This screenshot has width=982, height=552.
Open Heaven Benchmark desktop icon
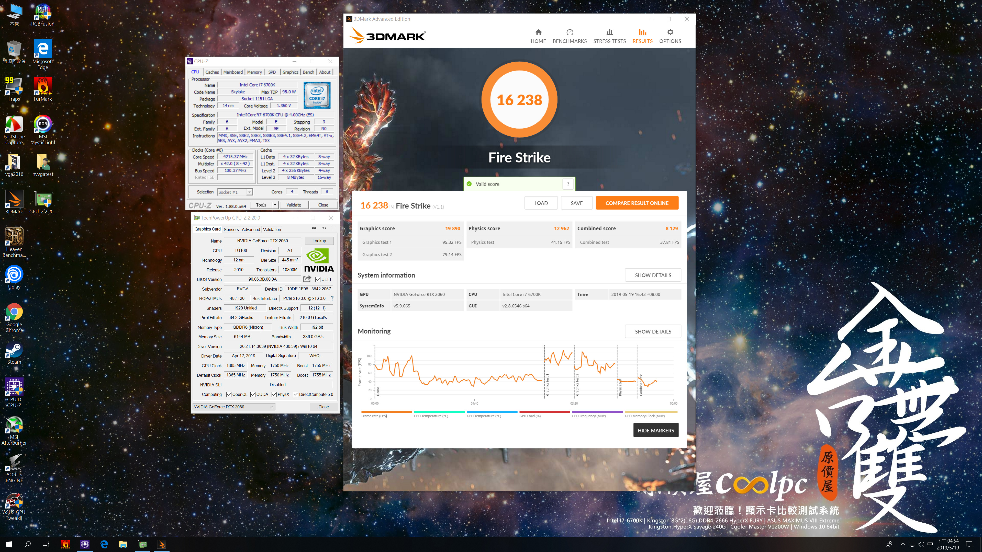[x=14, y=242]
